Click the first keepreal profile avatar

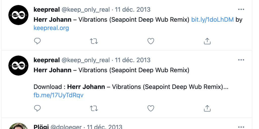point(18,15)
